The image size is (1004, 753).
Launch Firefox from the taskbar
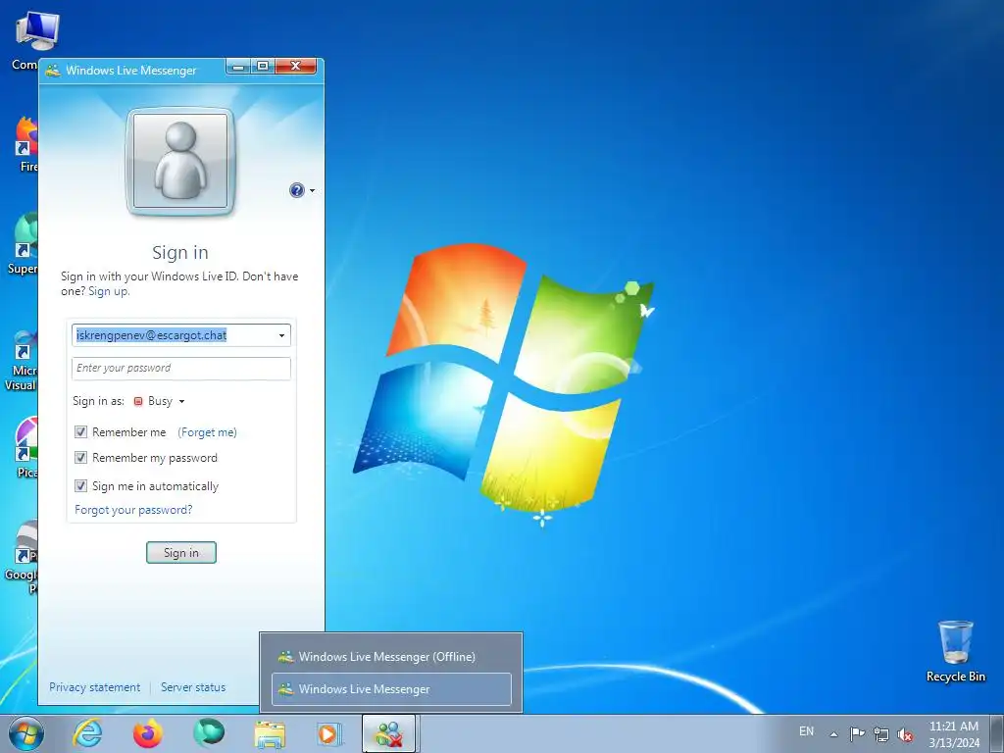[148, 733]
